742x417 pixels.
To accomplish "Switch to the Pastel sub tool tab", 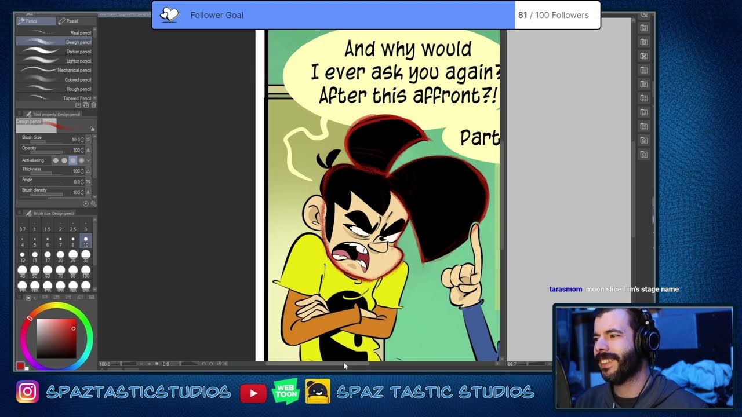I will [x=76, y=21].
